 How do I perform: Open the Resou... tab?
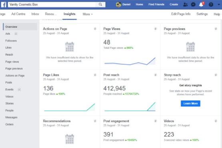click(x=51, y=14)
